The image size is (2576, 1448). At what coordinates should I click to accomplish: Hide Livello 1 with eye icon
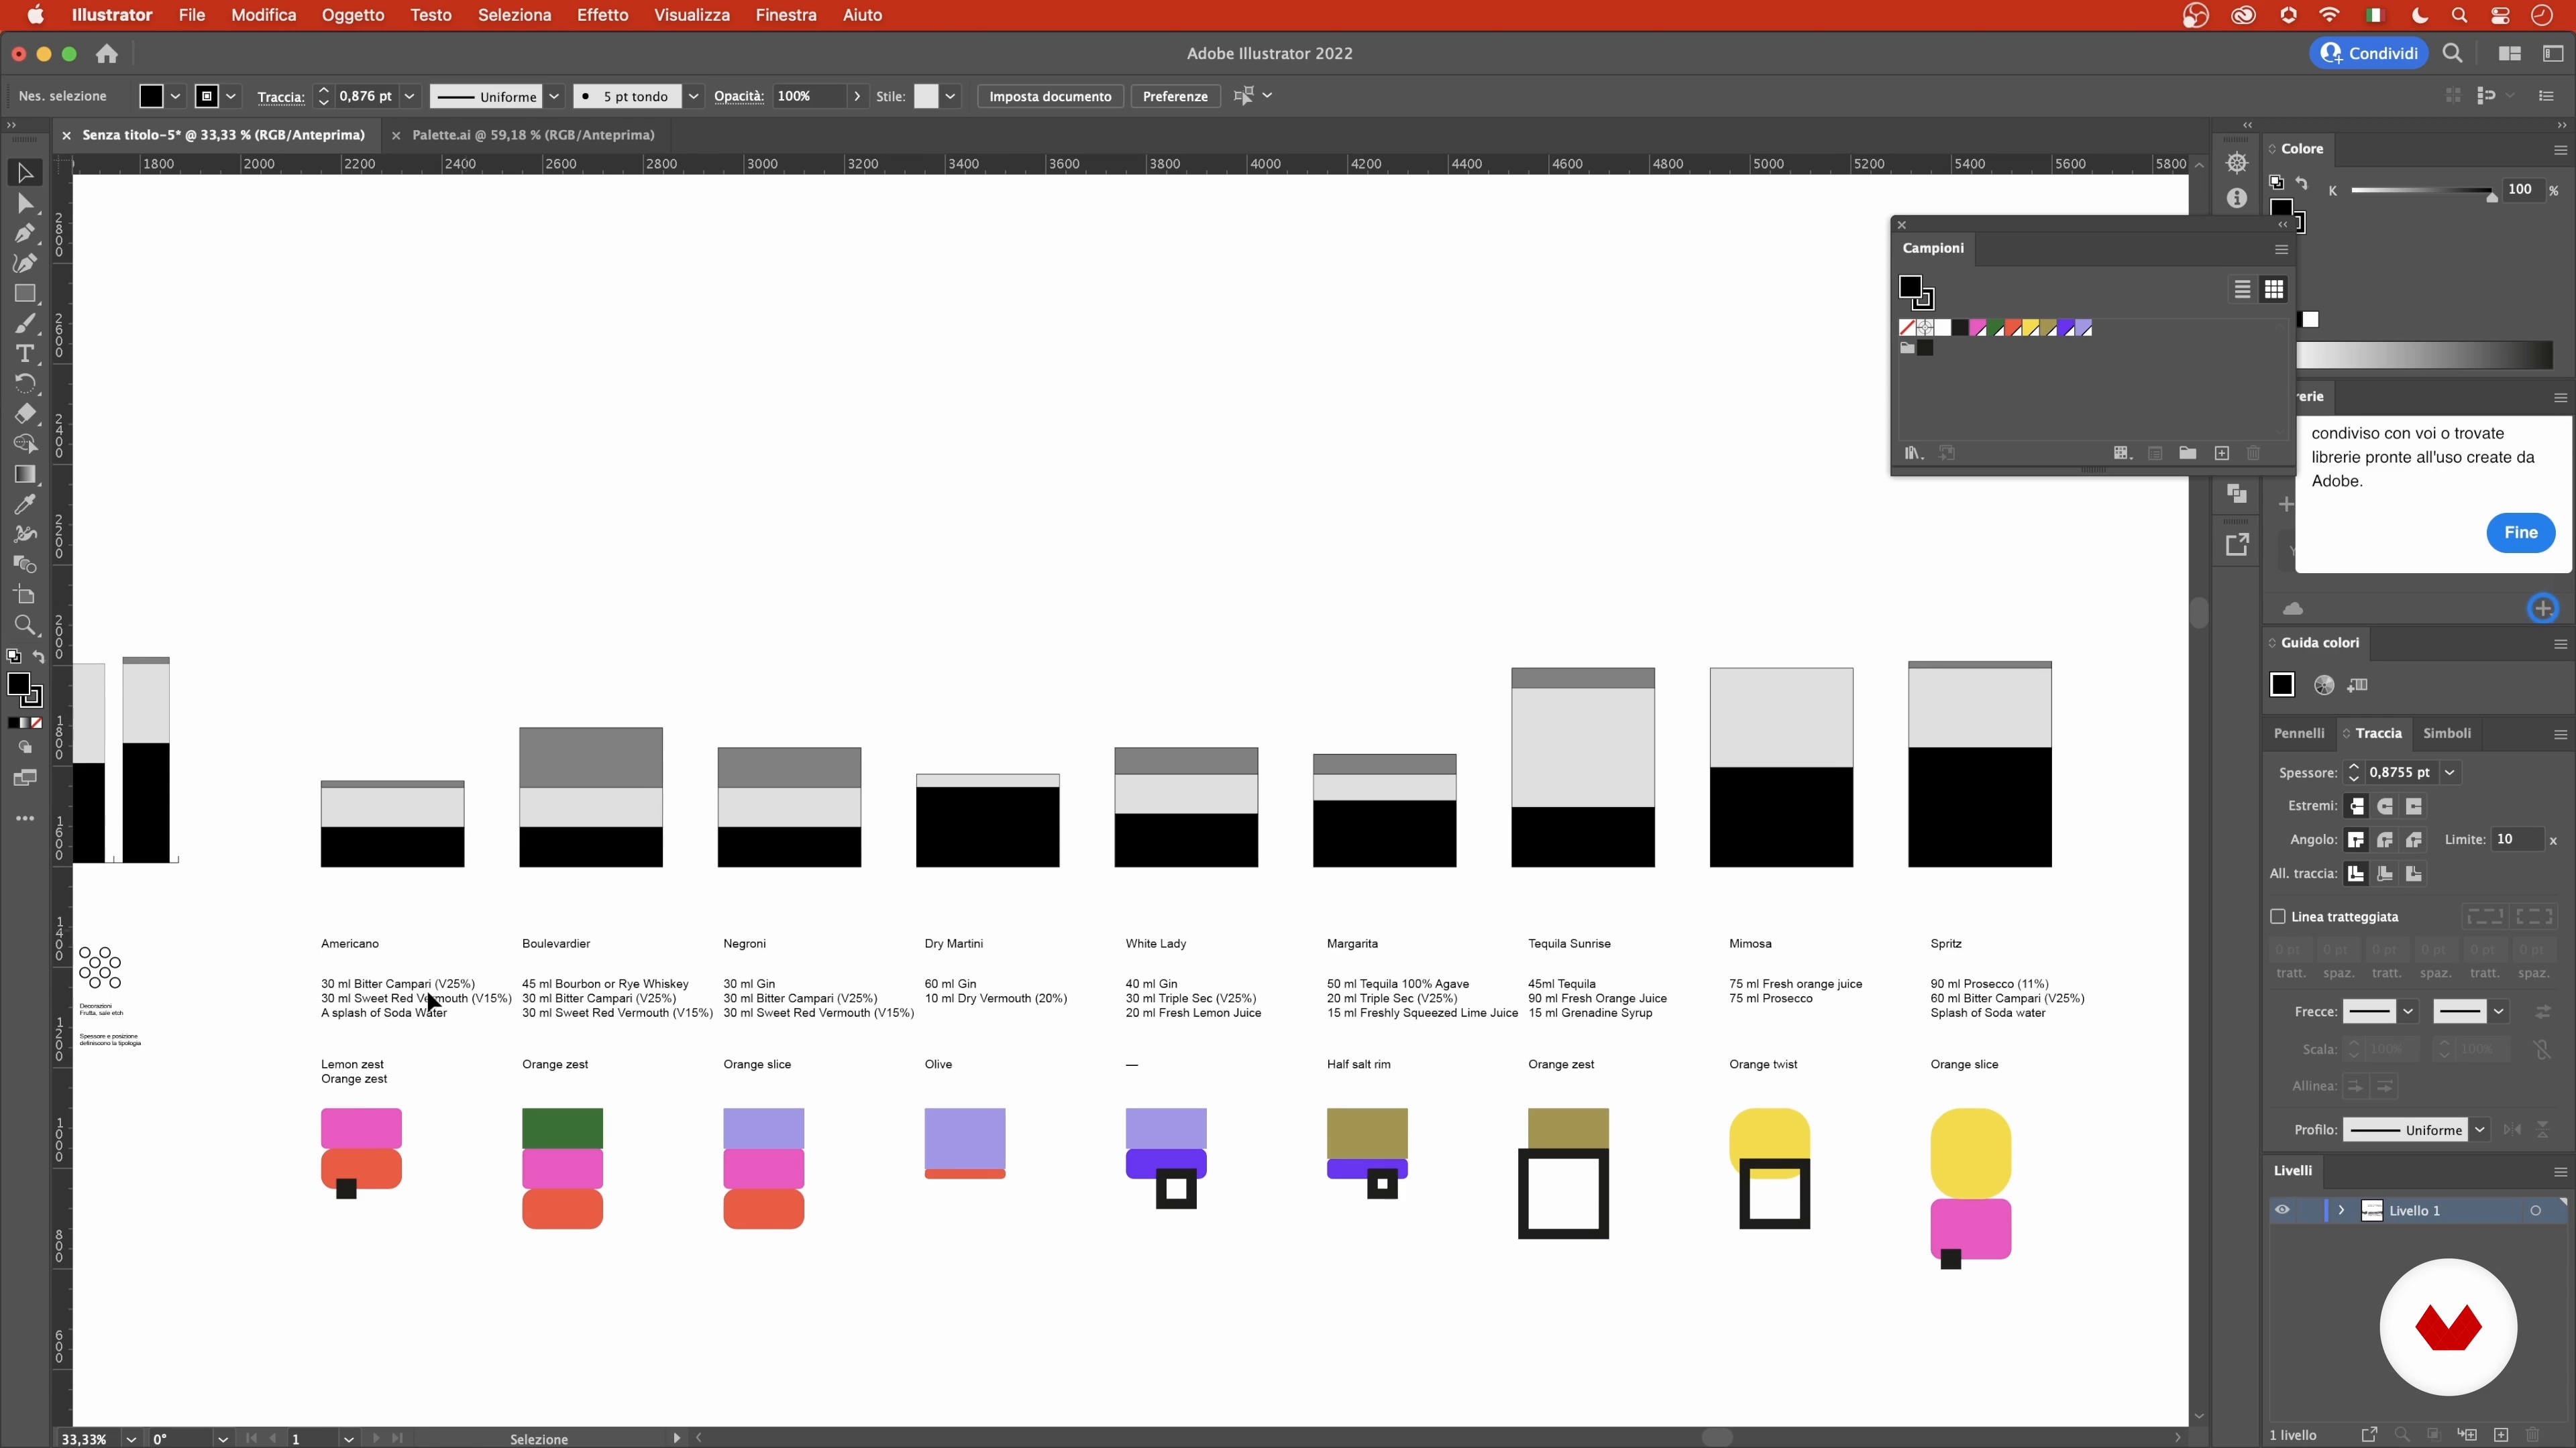tap(2282, 1210)
